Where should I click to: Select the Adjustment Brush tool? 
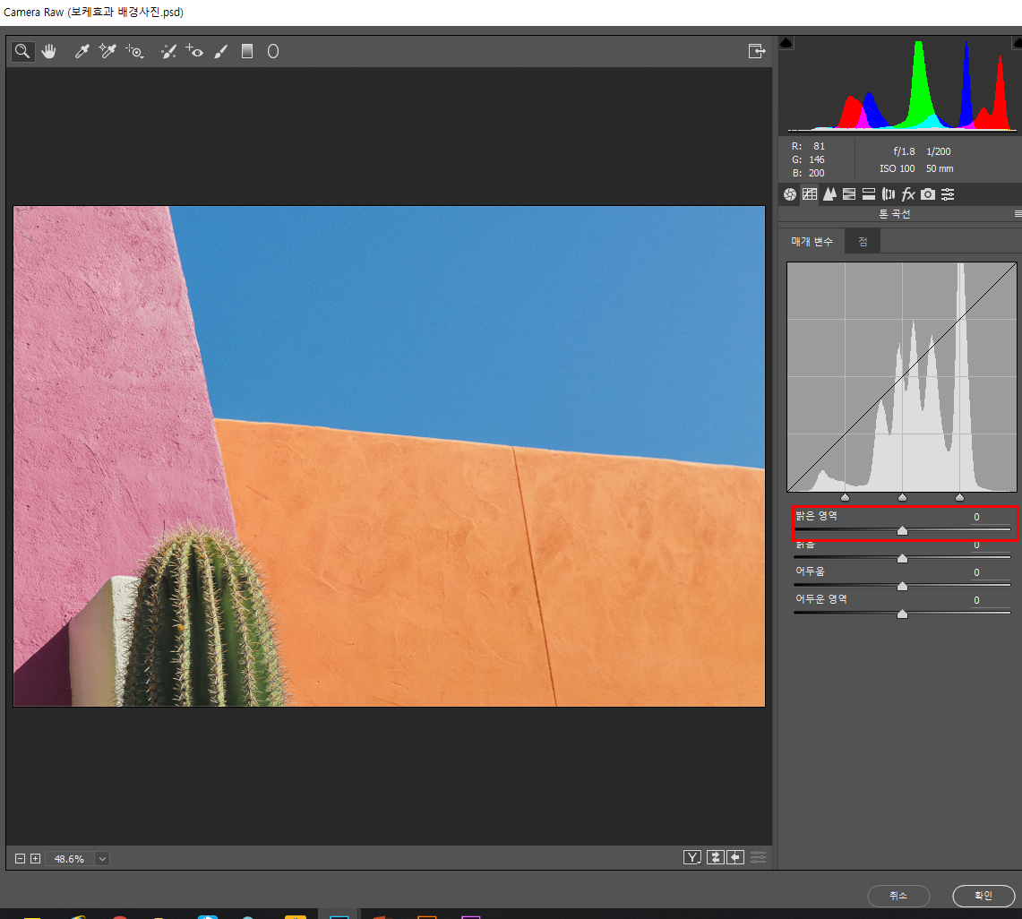click(221, 51)
